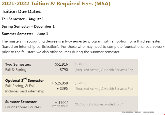Screen dimensions: 165x115
Task: Click the Summer Semester – June 1 line
Action: [25, 34]
